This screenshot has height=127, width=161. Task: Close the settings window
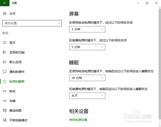(156, 3)
